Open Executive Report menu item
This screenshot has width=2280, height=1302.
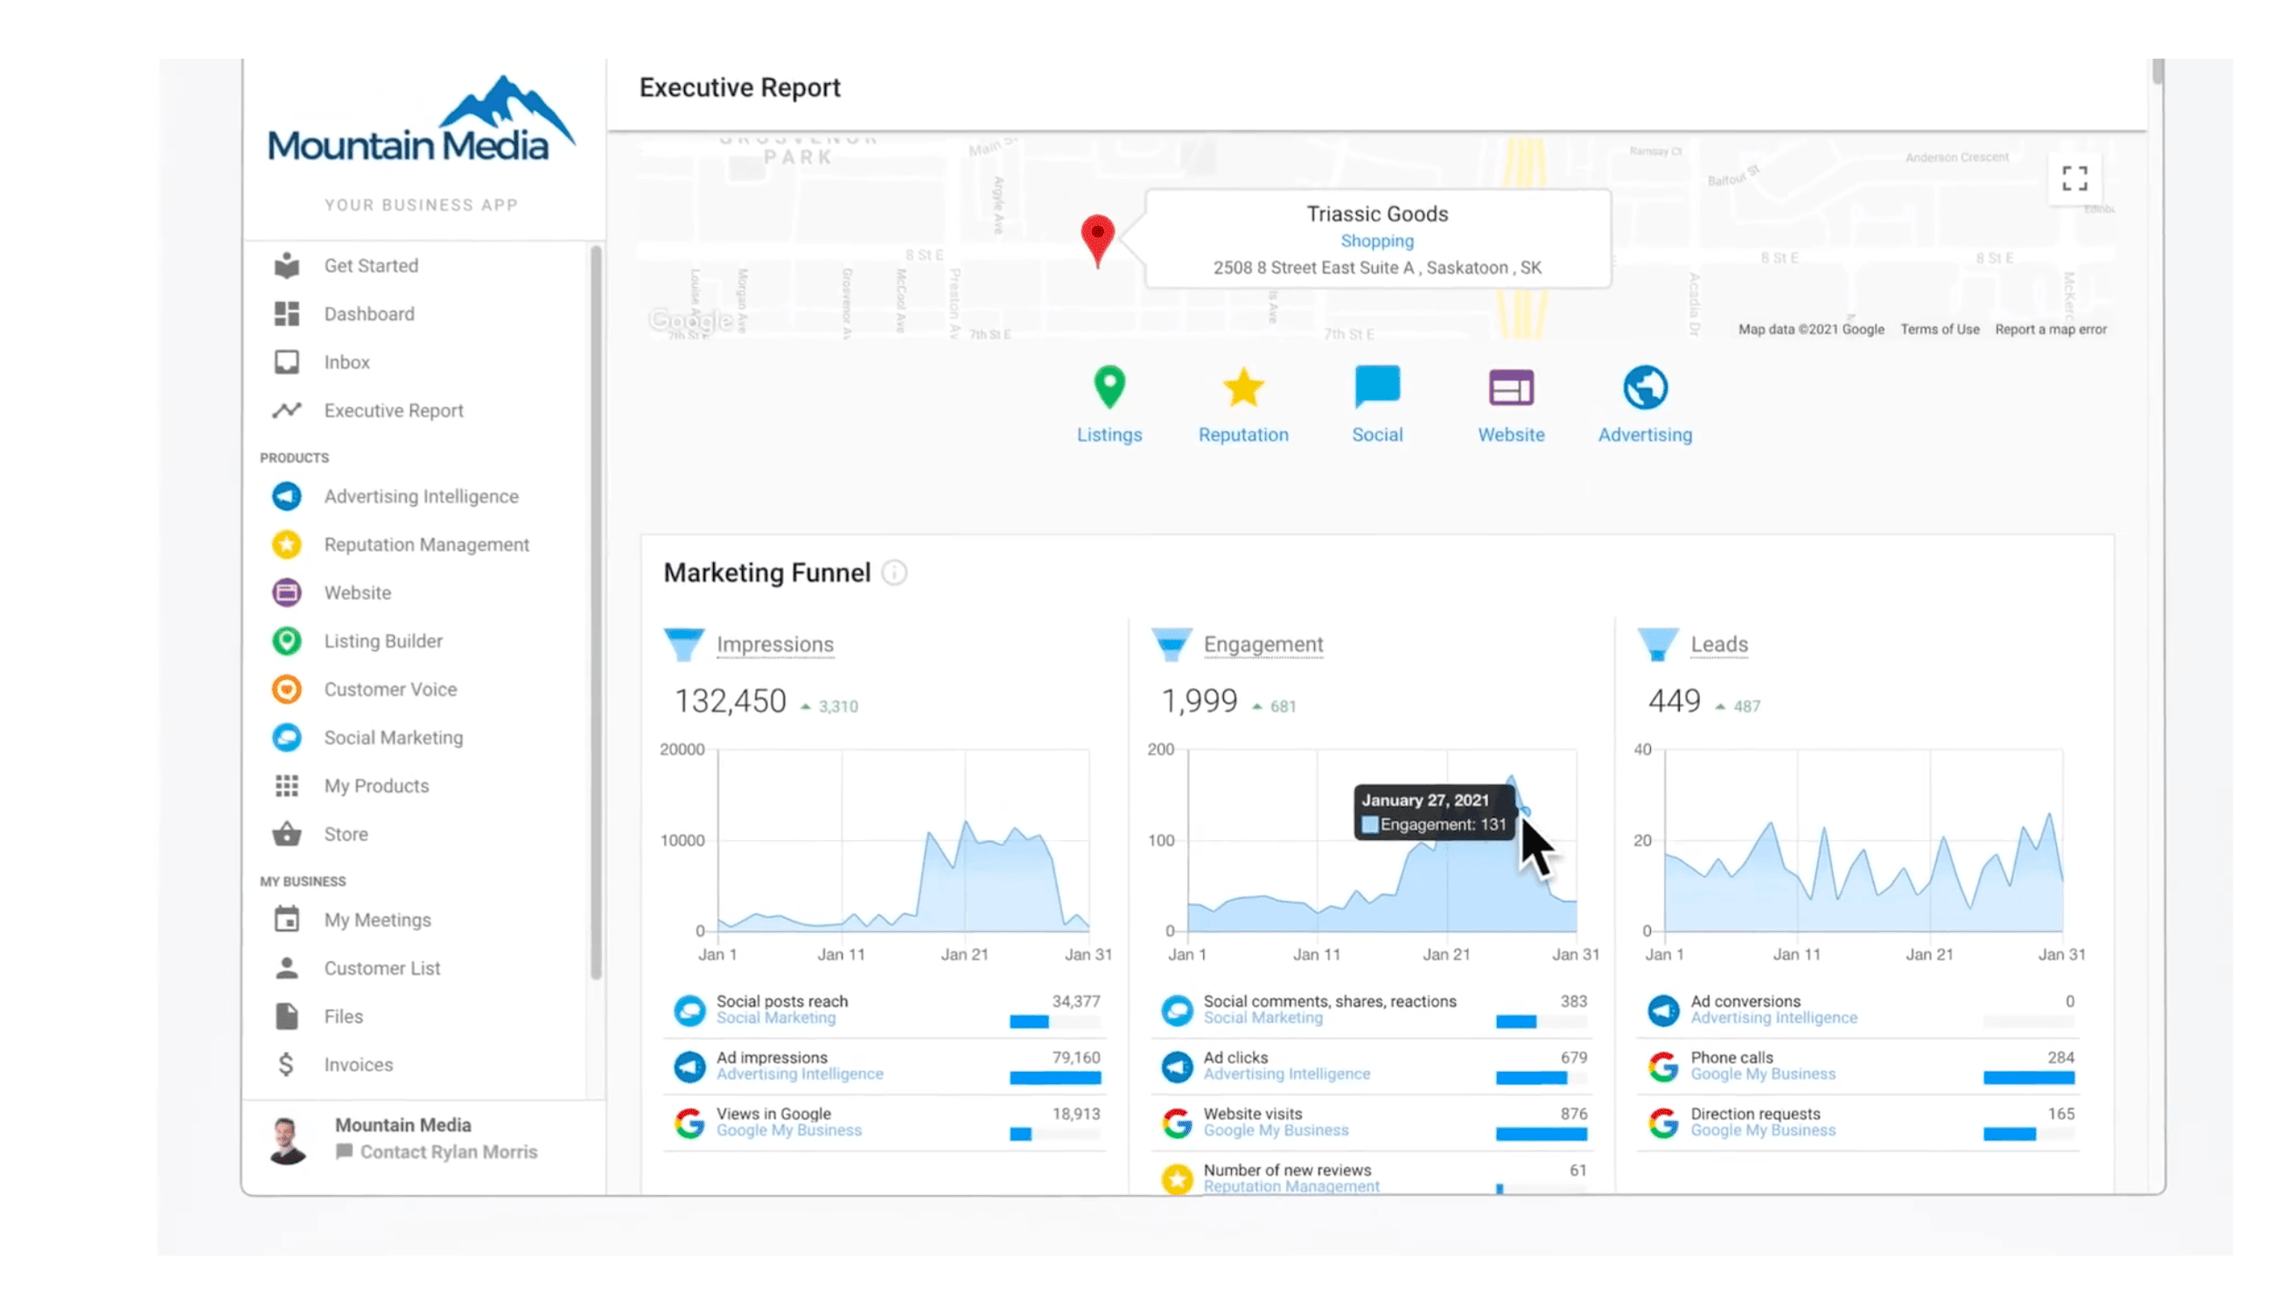click(x=393, y=409)
